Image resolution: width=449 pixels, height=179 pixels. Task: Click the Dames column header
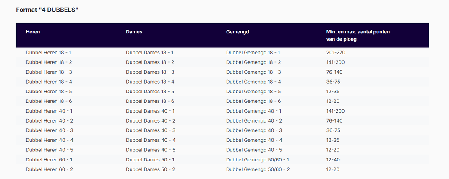pos(134,32)
